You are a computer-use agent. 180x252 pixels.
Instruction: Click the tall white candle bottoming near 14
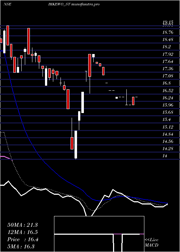[x=76, y=144]
